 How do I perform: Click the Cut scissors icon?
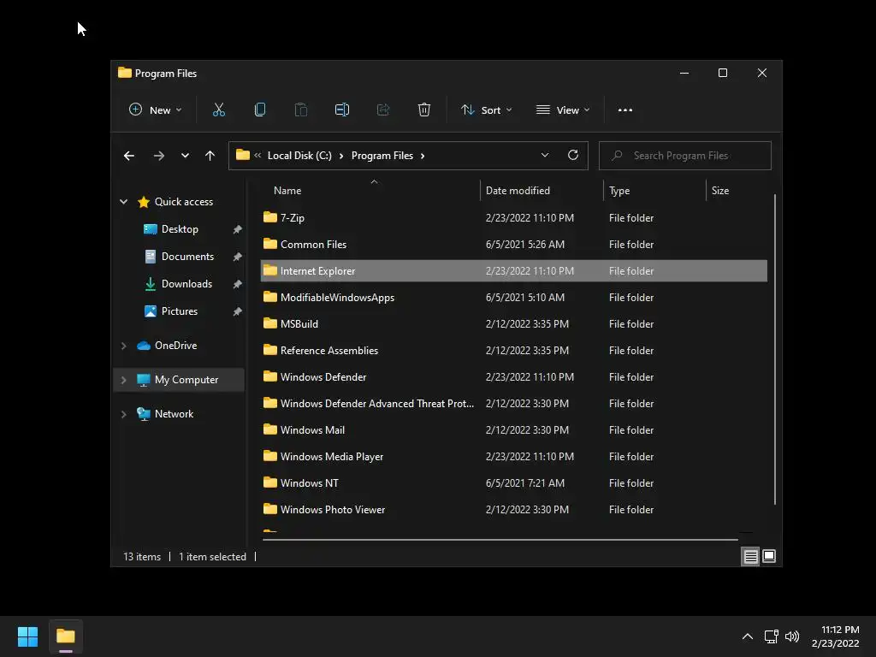coord(218,110)
